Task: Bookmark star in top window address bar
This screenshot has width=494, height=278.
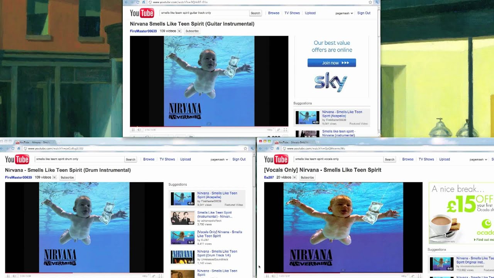Action: click(x=370, y=2)
